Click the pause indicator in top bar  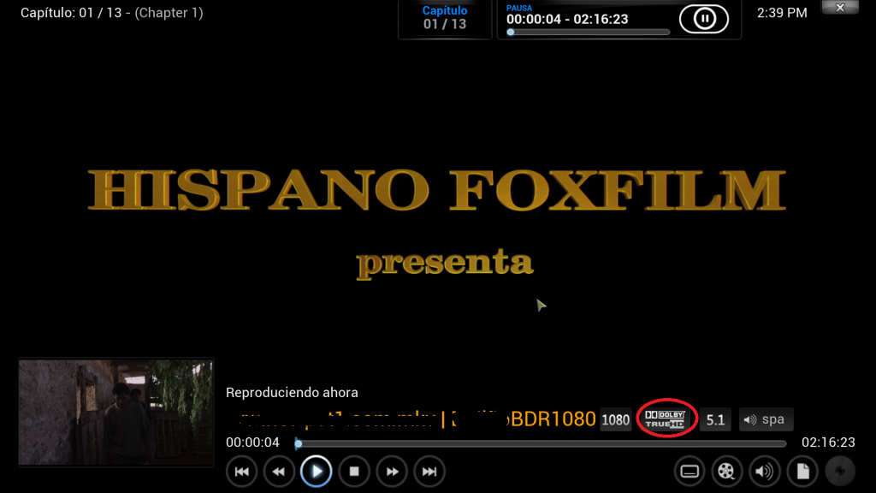click(x=703, y=18)
